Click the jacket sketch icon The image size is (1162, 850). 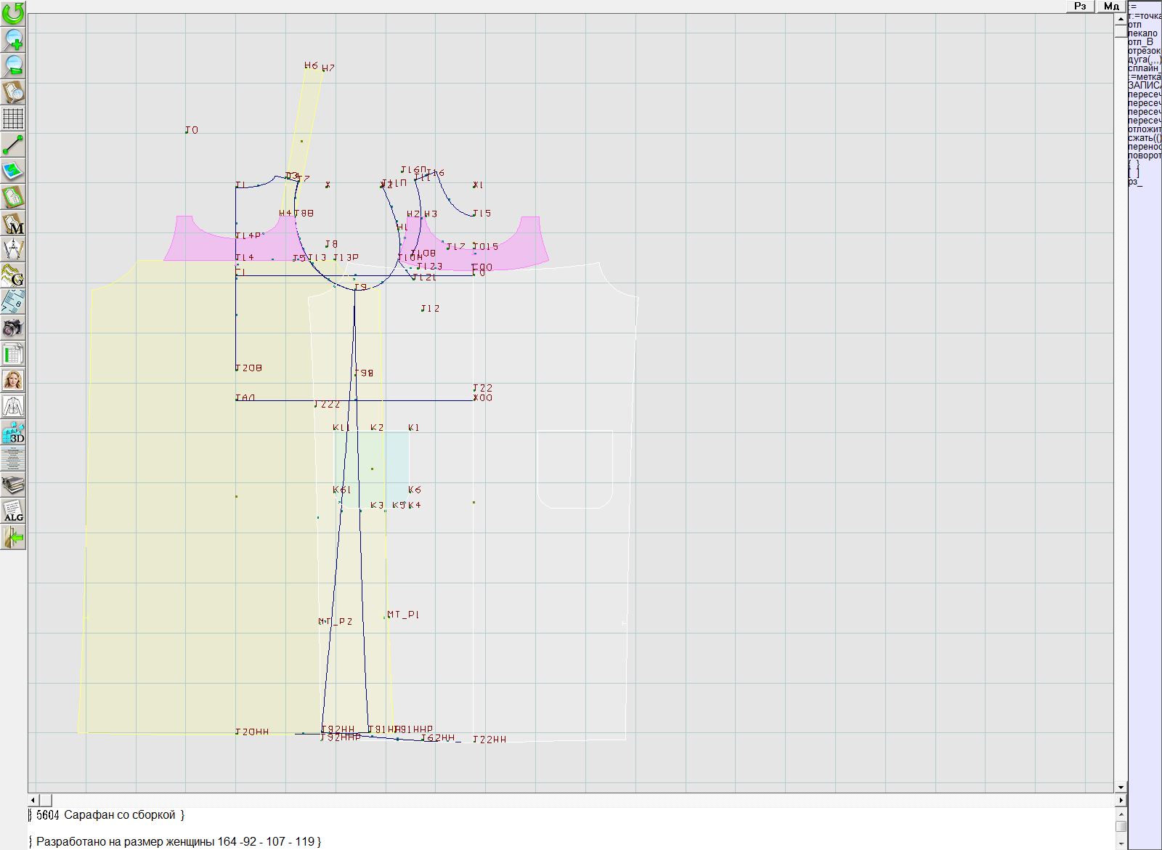[x=13, y=406]
